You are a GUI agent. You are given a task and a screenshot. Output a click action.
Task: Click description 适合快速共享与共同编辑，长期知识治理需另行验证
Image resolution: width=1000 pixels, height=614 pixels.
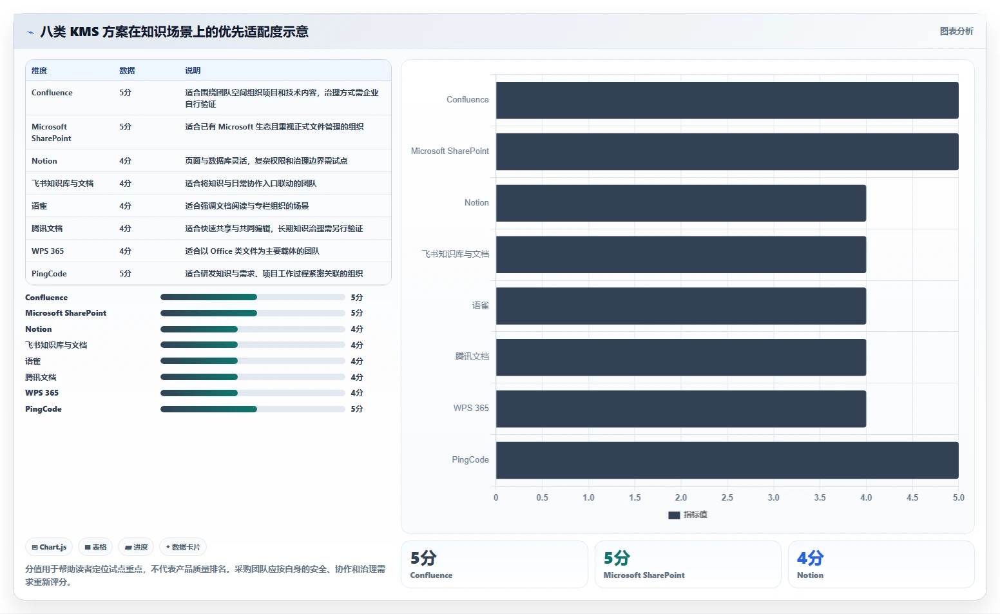pos(274,229)
